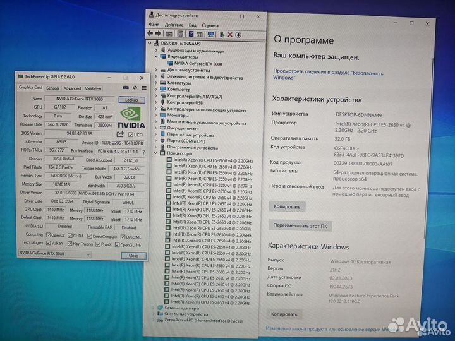Collapse the Процессоры category
This screenshot has width=455, height=341.
(155, 153)
